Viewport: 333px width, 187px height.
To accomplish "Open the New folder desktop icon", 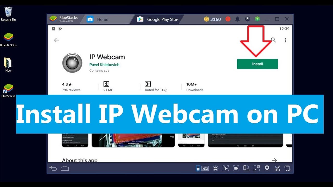I will 8,65.
